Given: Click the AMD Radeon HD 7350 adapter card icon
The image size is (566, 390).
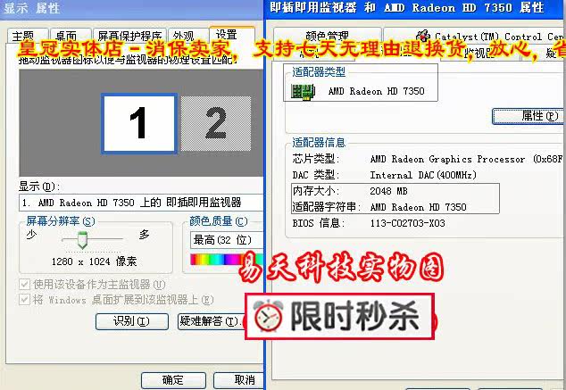Looking at the screenshot, I should click(x=304, y=92).
